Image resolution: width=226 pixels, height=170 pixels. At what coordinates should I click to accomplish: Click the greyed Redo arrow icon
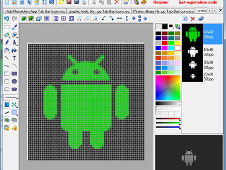(14, 19)
